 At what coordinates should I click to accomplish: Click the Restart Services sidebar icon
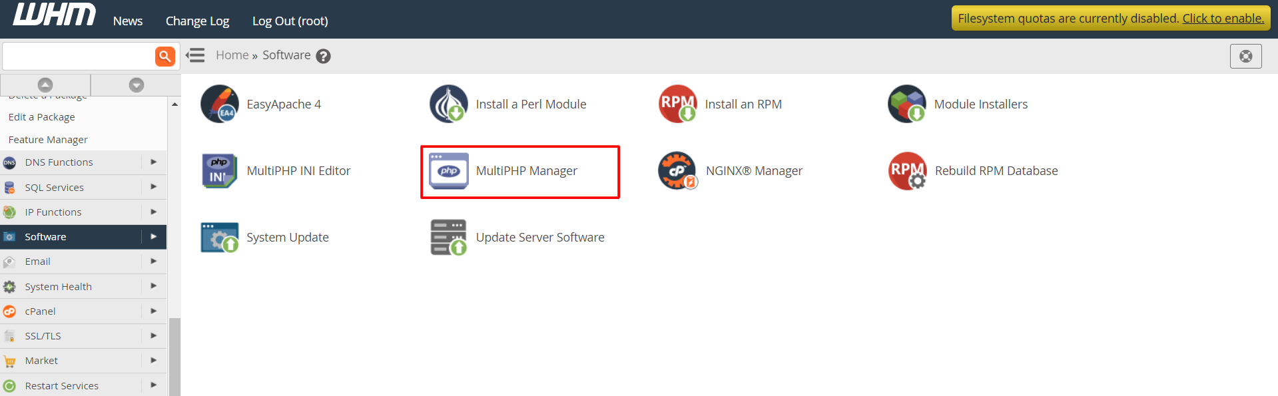(x=9, y=386)
